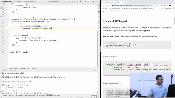Open the Hostgator Portal bookmark
This screenshot has width=175, height=98.
click(x=136, y=8)
